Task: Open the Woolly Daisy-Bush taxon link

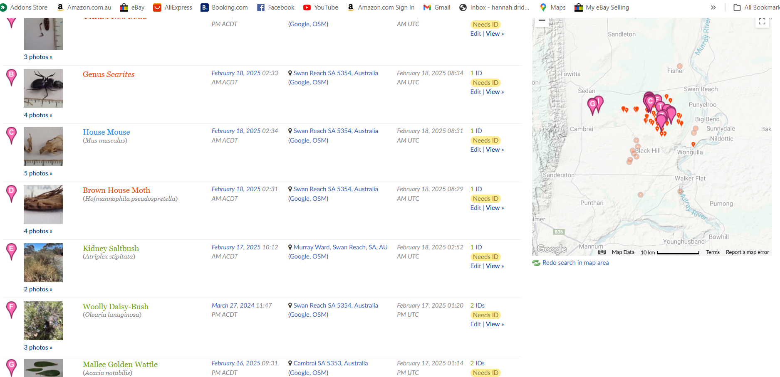Action: click(116, 307)
